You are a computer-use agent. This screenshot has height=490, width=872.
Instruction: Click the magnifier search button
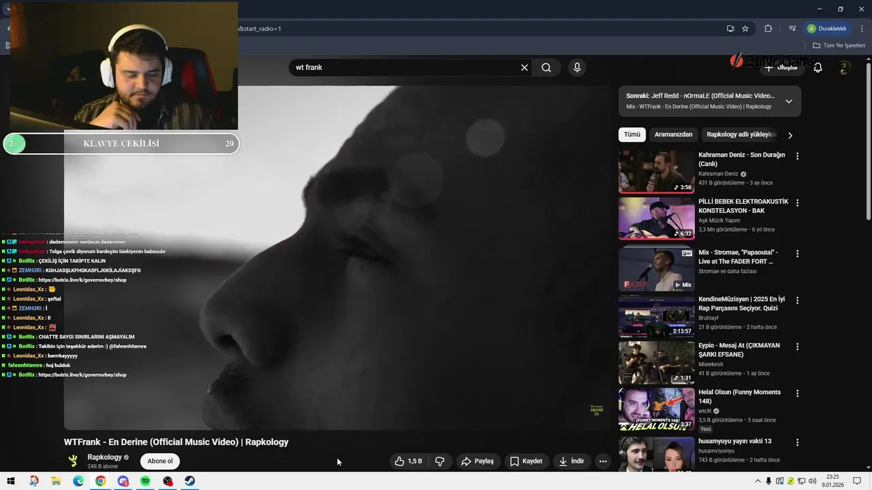(546, 67)
